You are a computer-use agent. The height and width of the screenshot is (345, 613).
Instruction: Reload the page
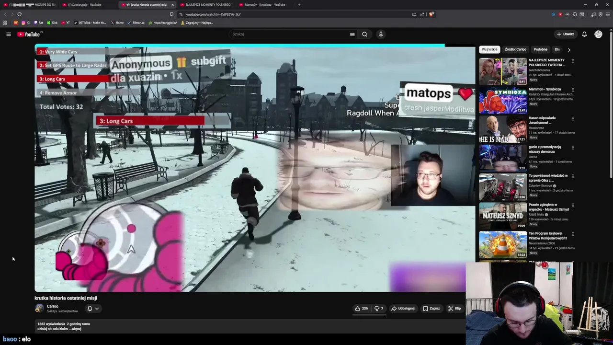19,14
